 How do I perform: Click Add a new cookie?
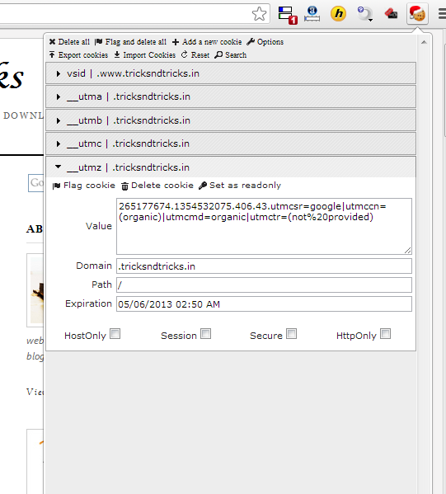[207, 42]
